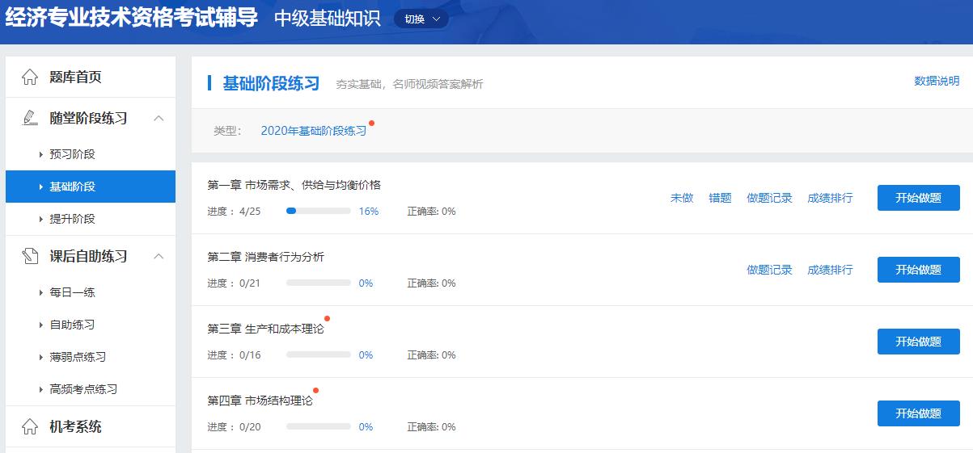Viewport: 973px width, 453px height.
Task: Select 提升阶段 in the sidebar
Action: pos(72,219)
